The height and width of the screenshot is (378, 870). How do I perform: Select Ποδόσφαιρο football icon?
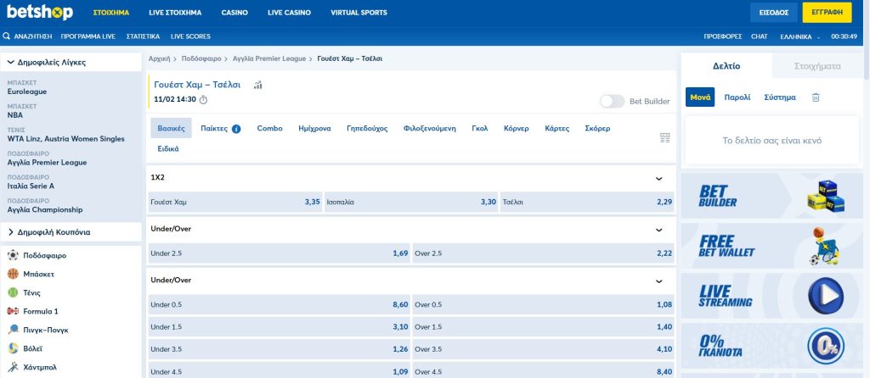click(x=13, y=256)
